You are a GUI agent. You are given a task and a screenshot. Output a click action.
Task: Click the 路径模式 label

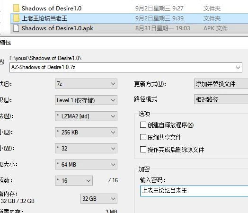coord(145,99)
